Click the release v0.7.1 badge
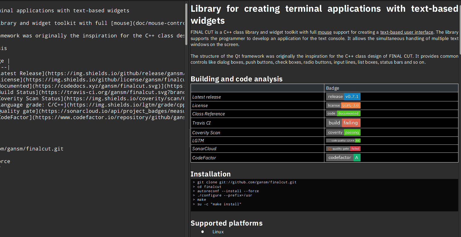Viewport: 461px width, 237px height. click(343, 97)
